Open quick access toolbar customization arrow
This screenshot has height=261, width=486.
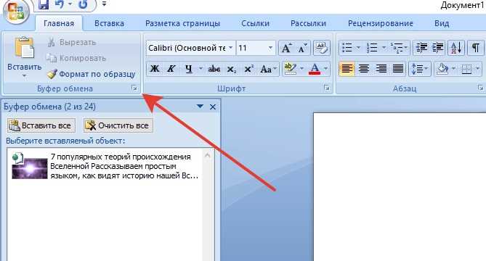coord(104,4)
